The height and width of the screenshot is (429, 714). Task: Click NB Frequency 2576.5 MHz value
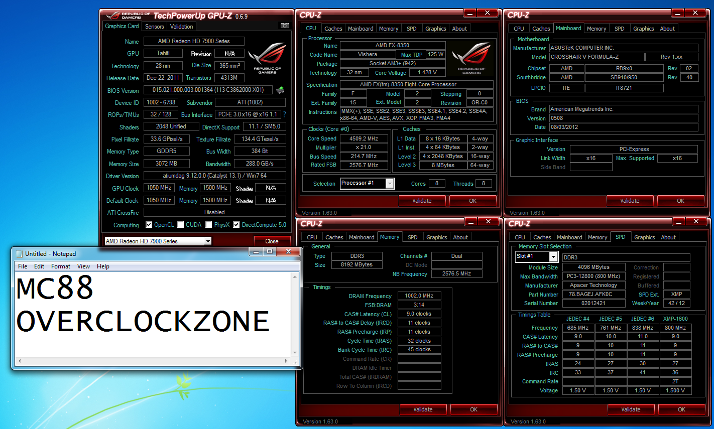click(x=457, y=273)
